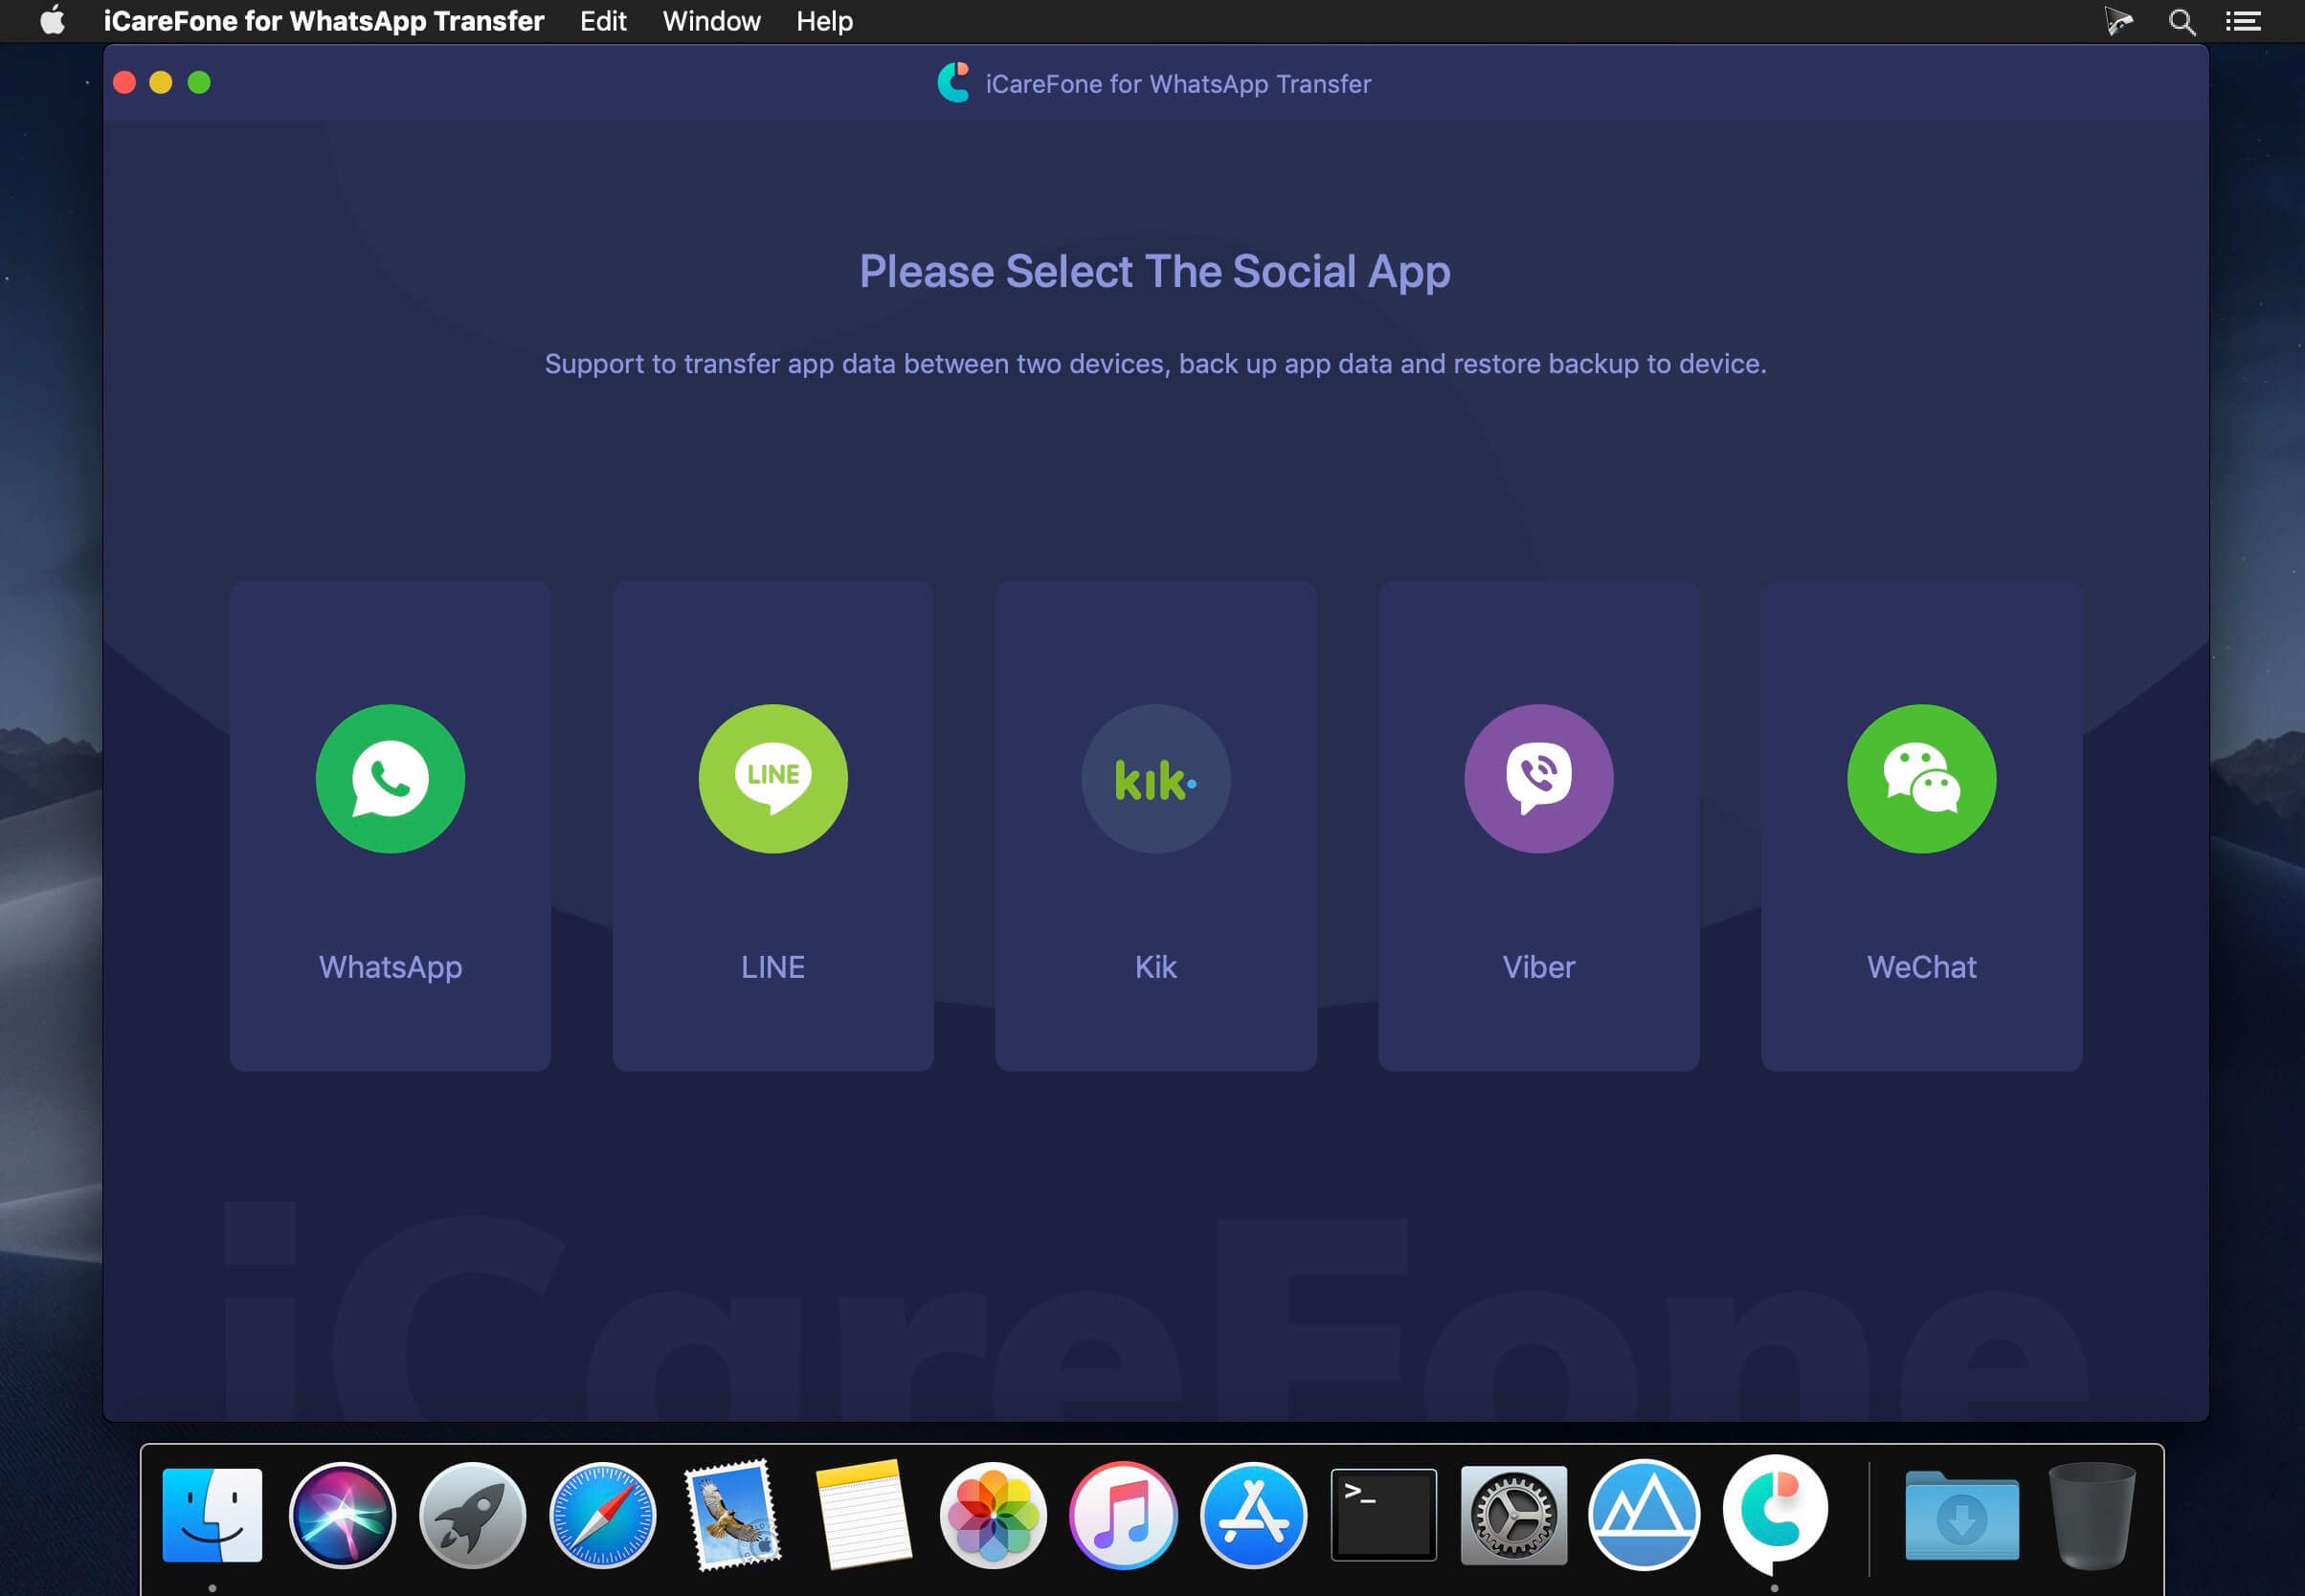Click the Help menu in menu bar
Image resolution: width=2305 pixels, height=1596 pixels.
point(827,21)
